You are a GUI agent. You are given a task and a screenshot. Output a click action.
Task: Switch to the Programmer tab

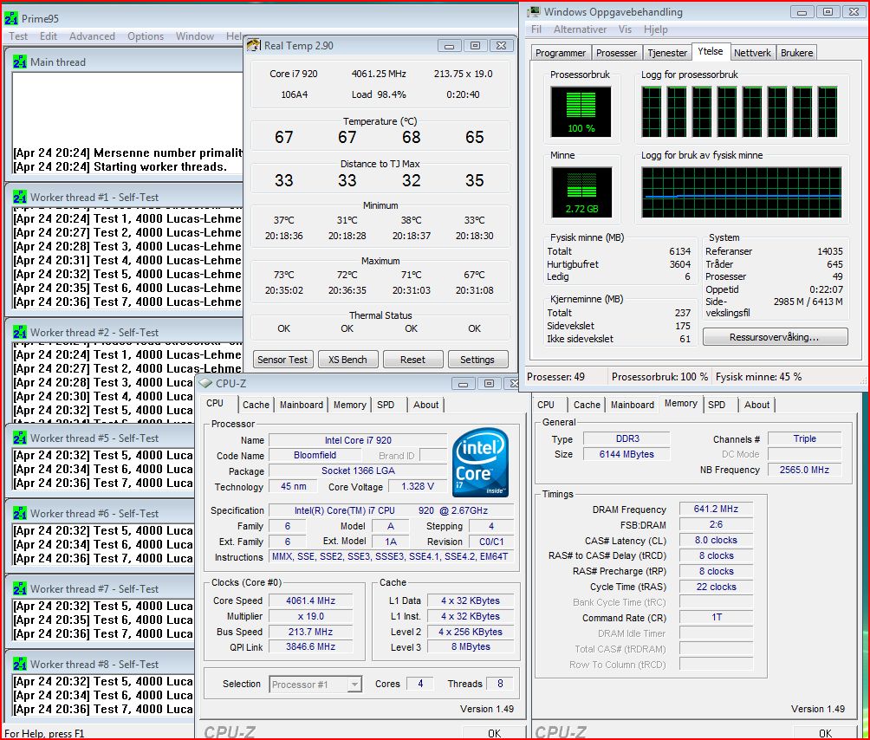[x=561, y=53]
